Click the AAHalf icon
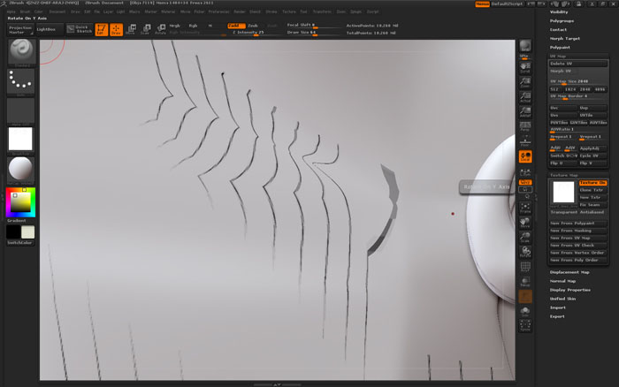The width and height of the screenshot is (619, 387). pyautogui.click(x=525, y=111)
